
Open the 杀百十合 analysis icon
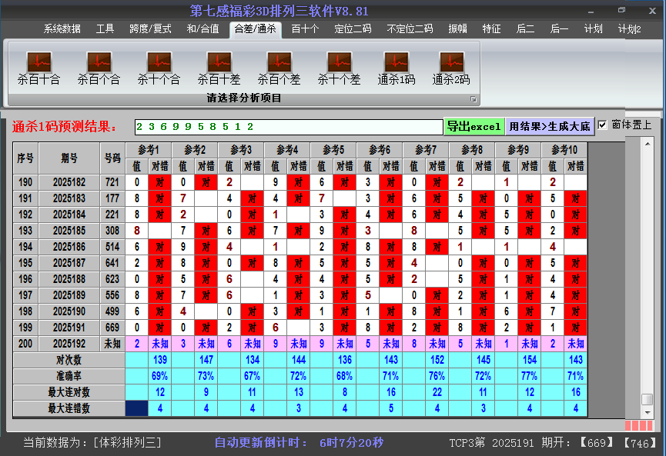coord(38,68)
